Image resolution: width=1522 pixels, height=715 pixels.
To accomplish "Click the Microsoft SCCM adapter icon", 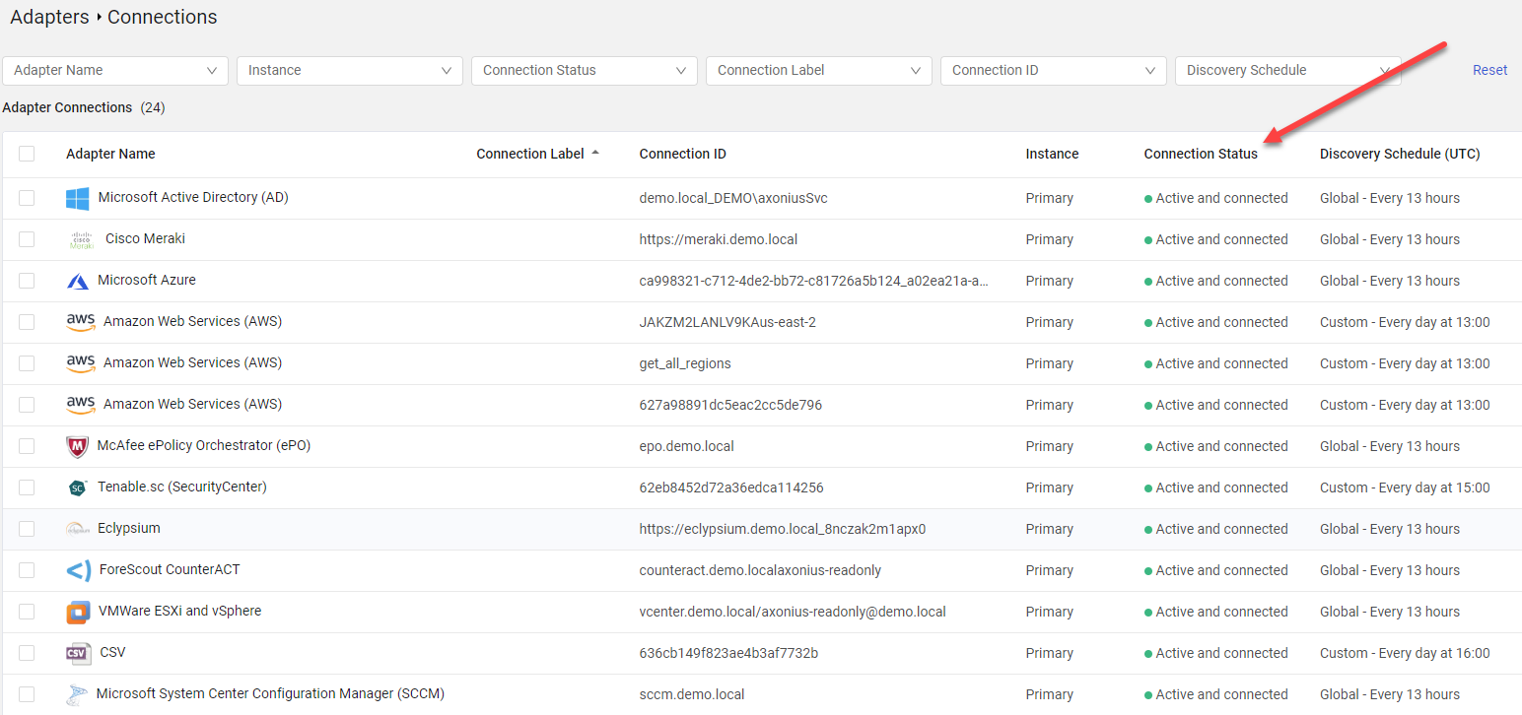I will (78, 694).
